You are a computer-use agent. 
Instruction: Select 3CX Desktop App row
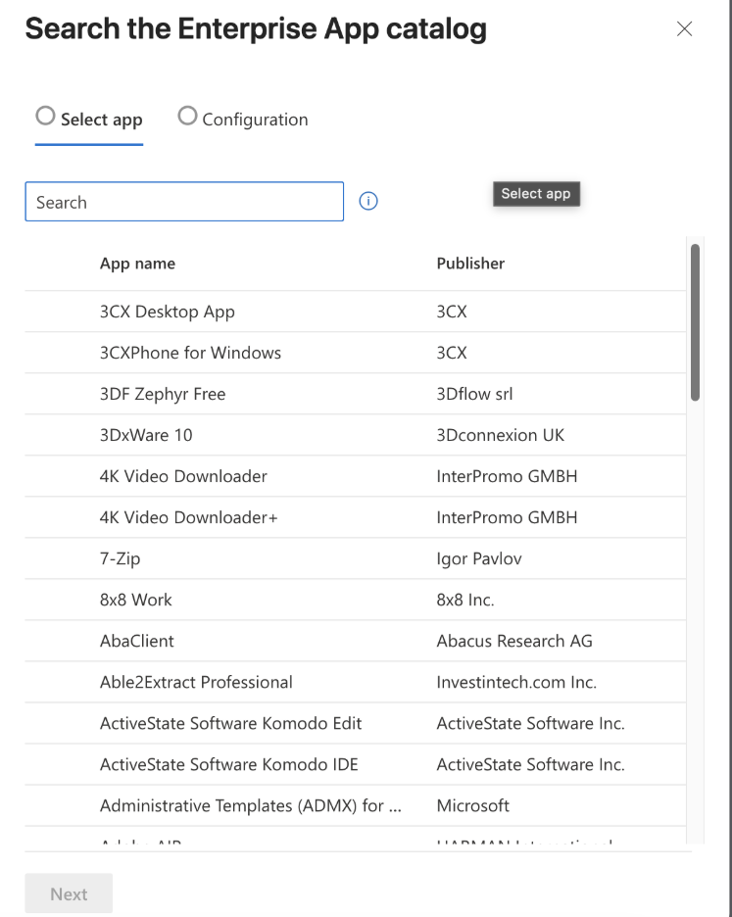pyautogui.click(x=168, y=312)
